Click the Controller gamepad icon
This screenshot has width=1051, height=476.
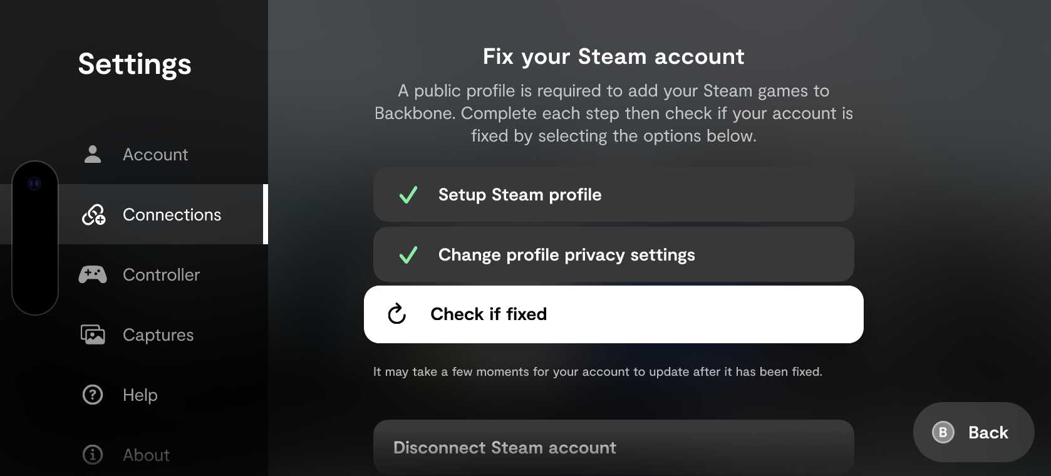[92, 274]
